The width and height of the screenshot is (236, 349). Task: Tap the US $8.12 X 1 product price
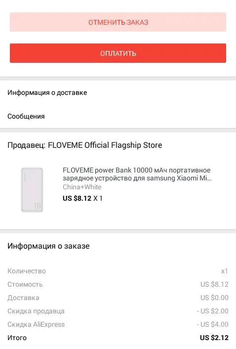pos(82,198)
